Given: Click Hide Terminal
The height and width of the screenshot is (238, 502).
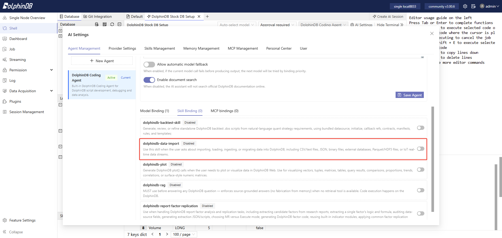Looking at the screenshot, I should 390,25.
